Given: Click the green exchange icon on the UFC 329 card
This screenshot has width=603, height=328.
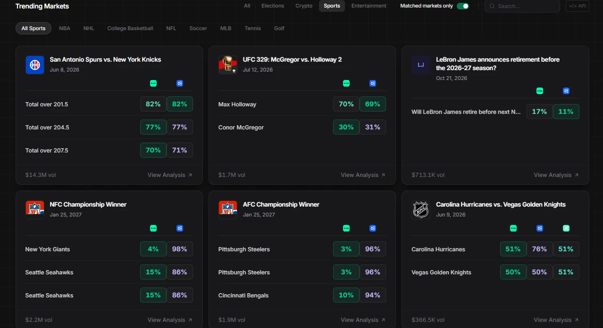Looking at the screenshot, I should [346, 83].
